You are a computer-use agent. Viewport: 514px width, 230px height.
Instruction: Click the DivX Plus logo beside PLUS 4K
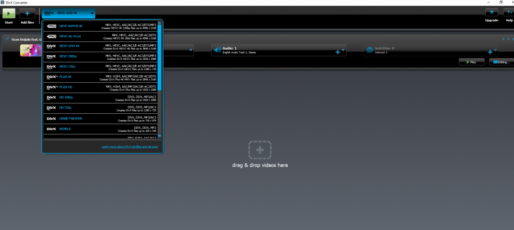[x=52, y=77]
